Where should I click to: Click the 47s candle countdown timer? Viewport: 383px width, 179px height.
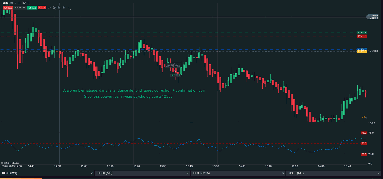point(364,118)
